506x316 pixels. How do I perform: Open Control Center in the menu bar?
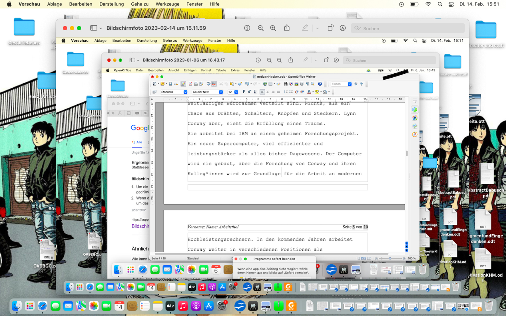tap(451, 4)
